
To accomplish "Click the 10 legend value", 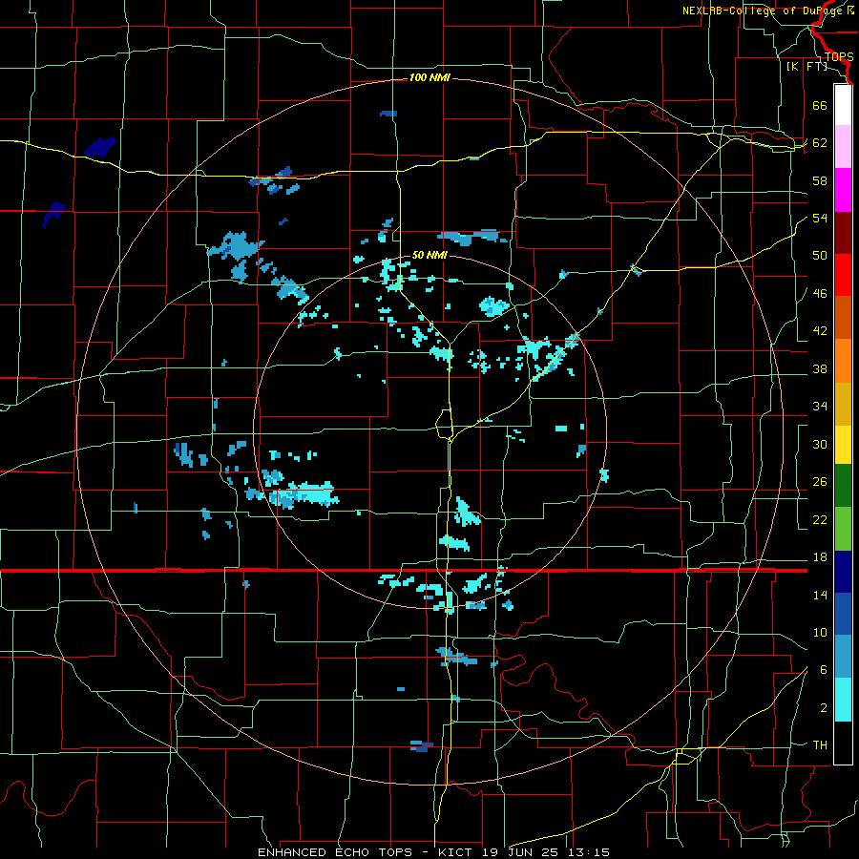I will tap(820, 632).
